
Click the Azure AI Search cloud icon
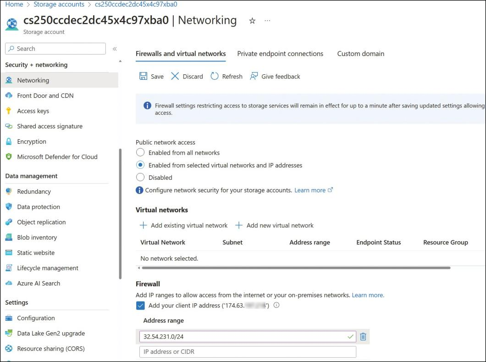coord(9,283)
